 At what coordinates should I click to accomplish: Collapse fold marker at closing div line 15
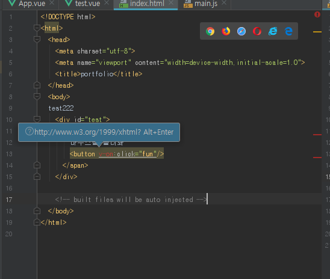coord(37,177)
